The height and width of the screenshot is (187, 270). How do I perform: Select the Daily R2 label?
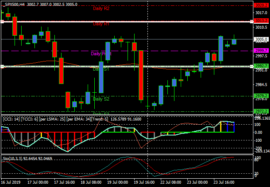[101, 8]
